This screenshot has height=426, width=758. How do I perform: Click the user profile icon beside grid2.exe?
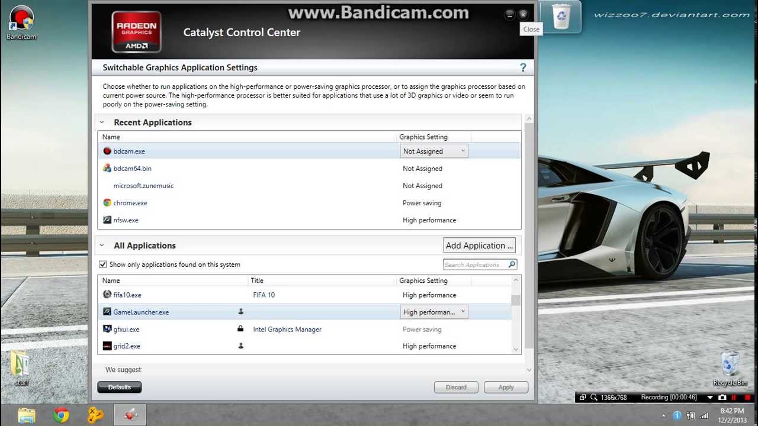tap(240, 346)
